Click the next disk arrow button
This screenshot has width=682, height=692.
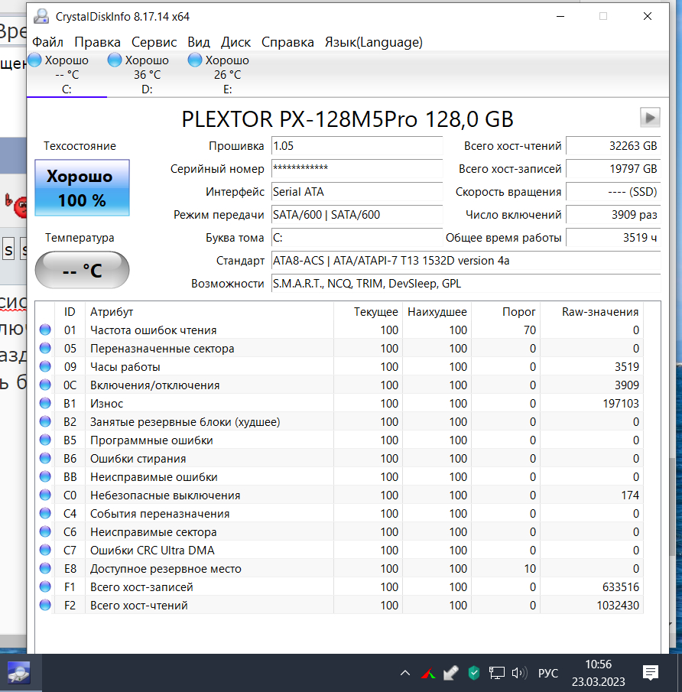[x=650, y=118]
